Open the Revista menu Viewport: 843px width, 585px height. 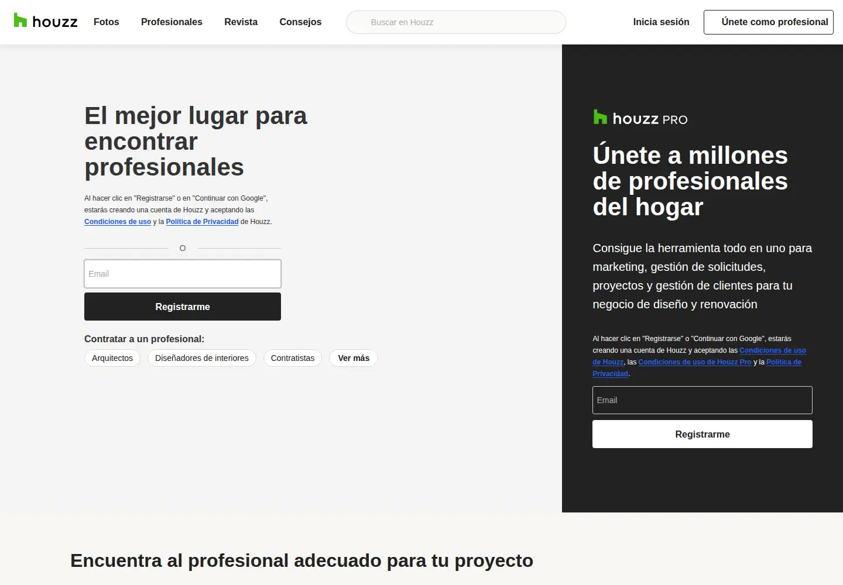click(241, 22)
